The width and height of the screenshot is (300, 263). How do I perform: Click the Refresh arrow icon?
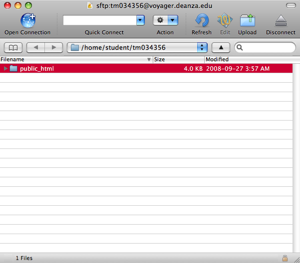coord(202,20)
